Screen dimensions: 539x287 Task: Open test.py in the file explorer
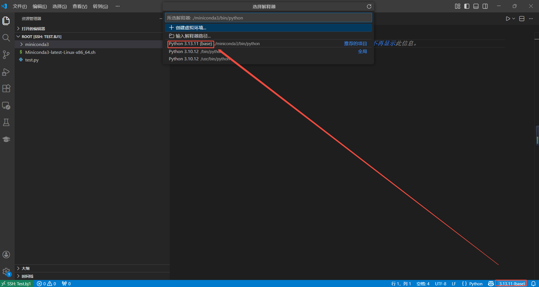[x=32, y=60]
